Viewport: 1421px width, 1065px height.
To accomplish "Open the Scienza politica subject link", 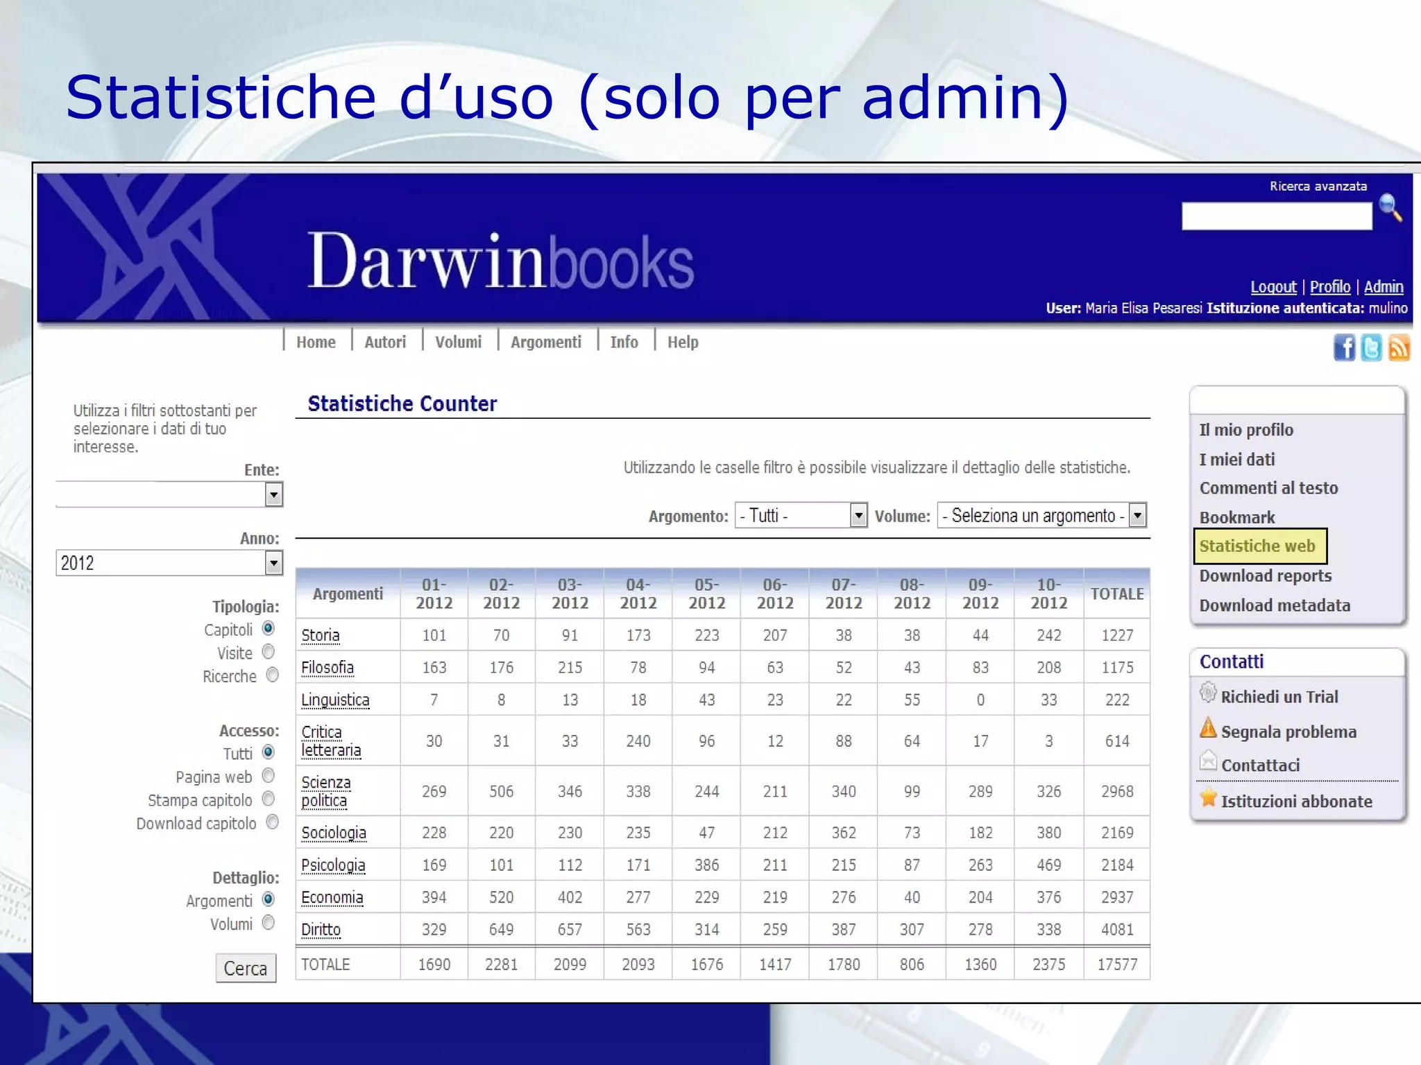I will click(326, 791).
